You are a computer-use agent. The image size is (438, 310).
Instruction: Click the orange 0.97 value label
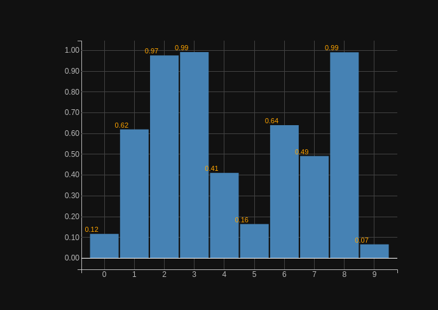pos(151,51)
